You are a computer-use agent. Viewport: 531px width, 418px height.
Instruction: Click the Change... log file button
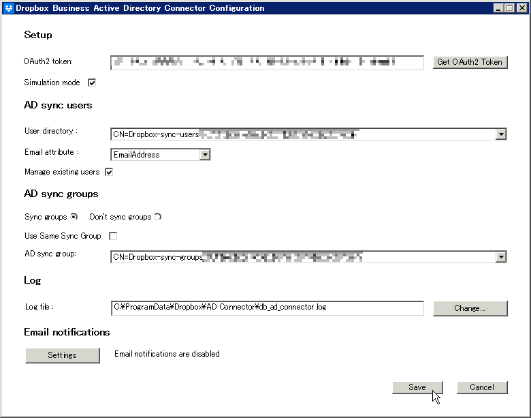(470, 308)
